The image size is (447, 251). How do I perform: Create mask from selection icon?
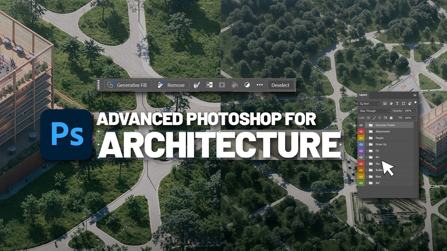[x=222, y=85]
